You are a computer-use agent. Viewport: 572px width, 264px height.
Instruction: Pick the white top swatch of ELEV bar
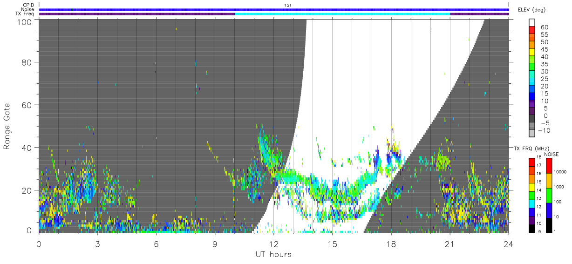(x=531, y=22)
